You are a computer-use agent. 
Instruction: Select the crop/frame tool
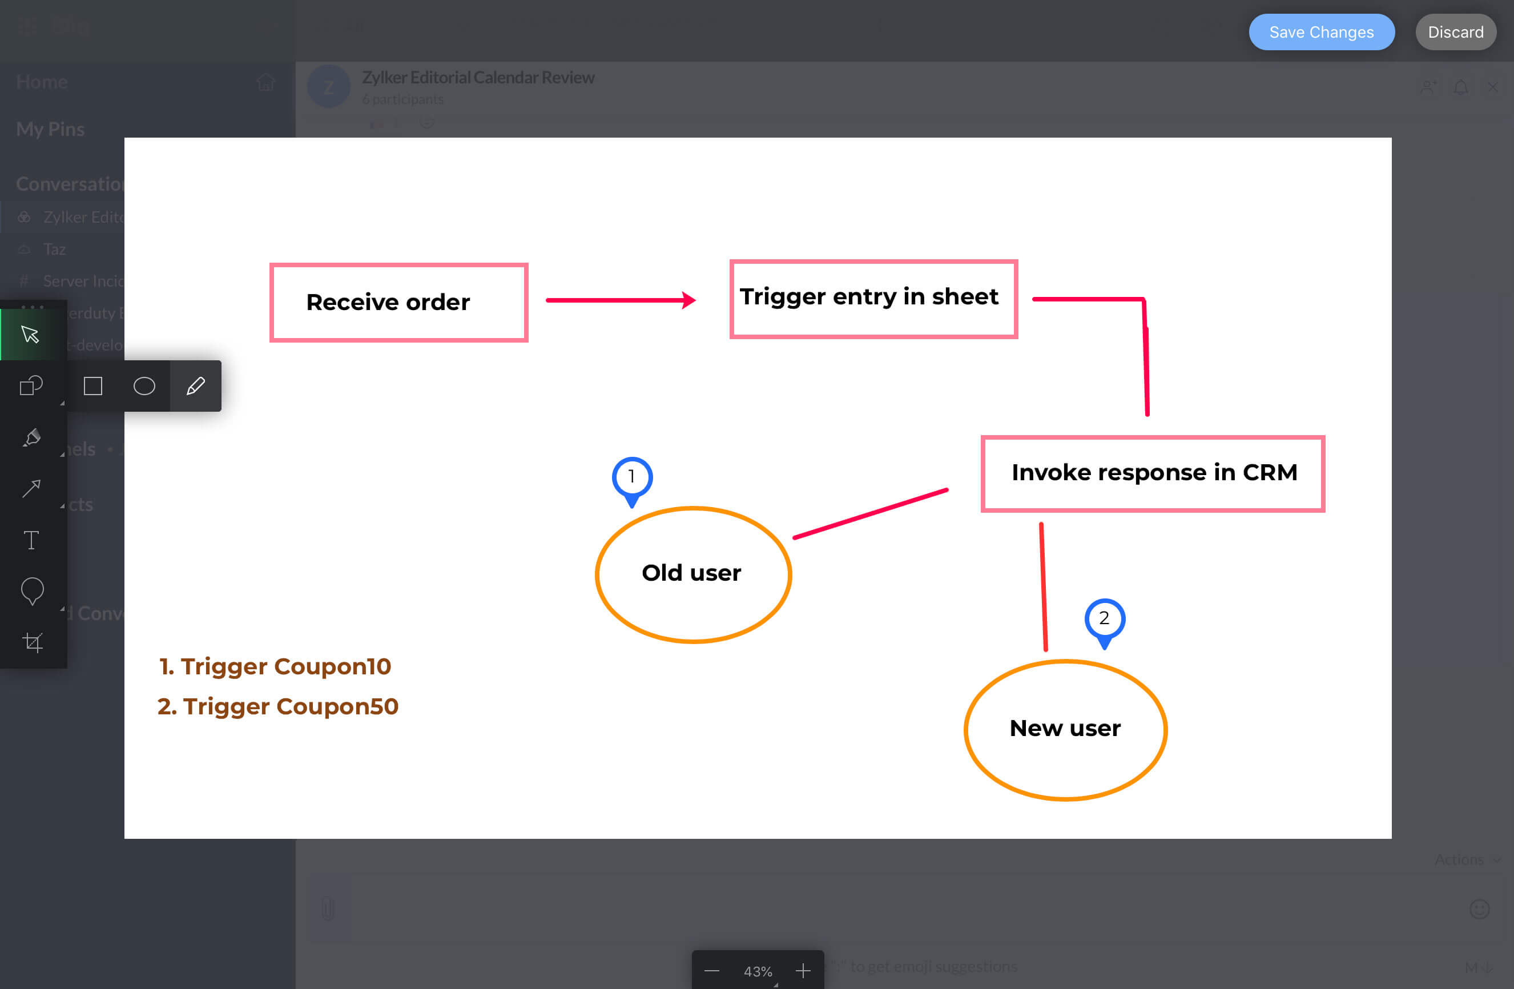(32, 642)
